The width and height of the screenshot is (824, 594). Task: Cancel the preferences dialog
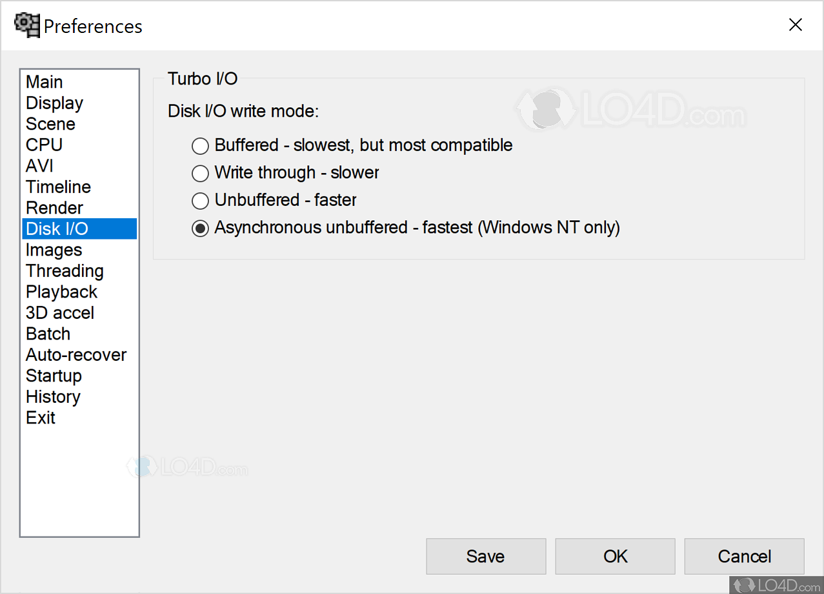[x=743, y=556]
